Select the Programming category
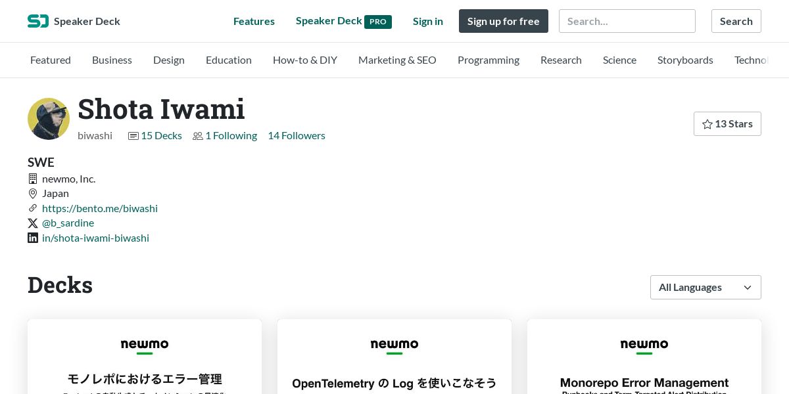This screenshot has height=394, width=789. 489,60
